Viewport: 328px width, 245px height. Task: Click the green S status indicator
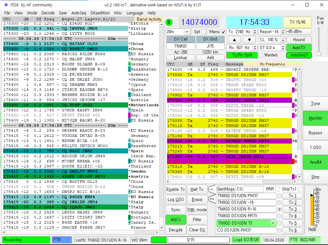(169, 22)
